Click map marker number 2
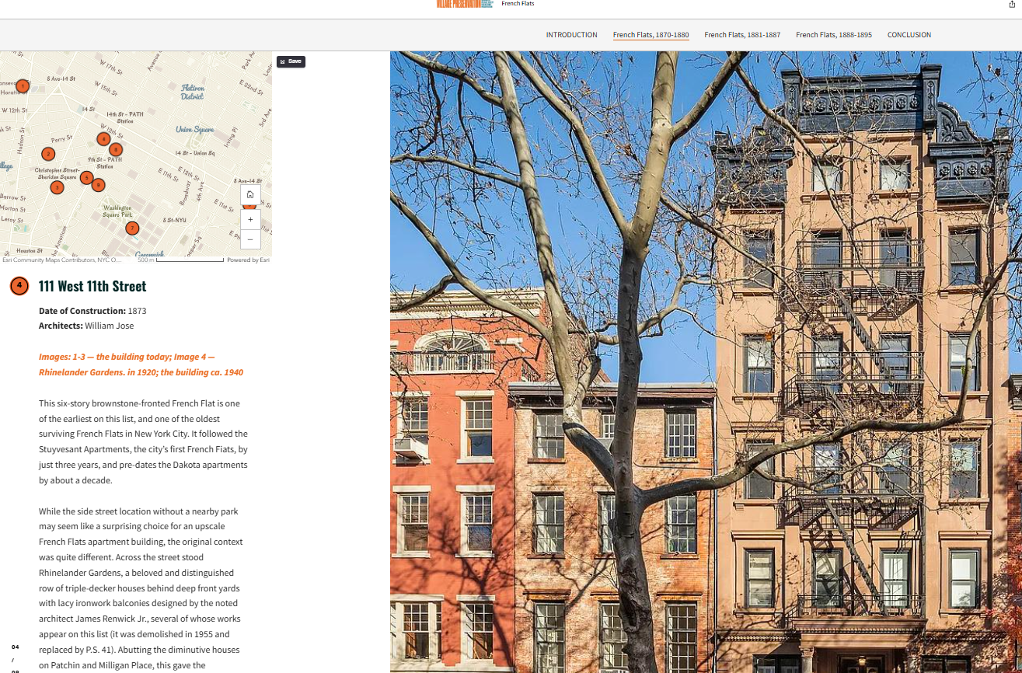Screen dimensions: 1022x673 point(48,154)
